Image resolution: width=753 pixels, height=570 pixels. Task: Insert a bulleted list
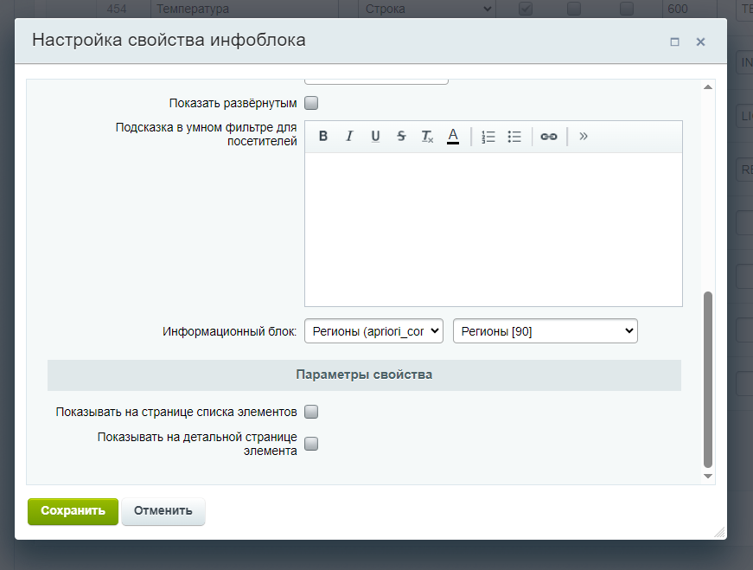pyautogui.click(x=514, y=137)
